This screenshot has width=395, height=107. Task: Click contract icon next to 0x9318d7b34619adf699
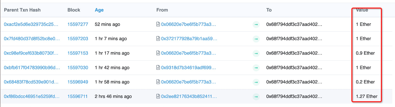(158, 68)
